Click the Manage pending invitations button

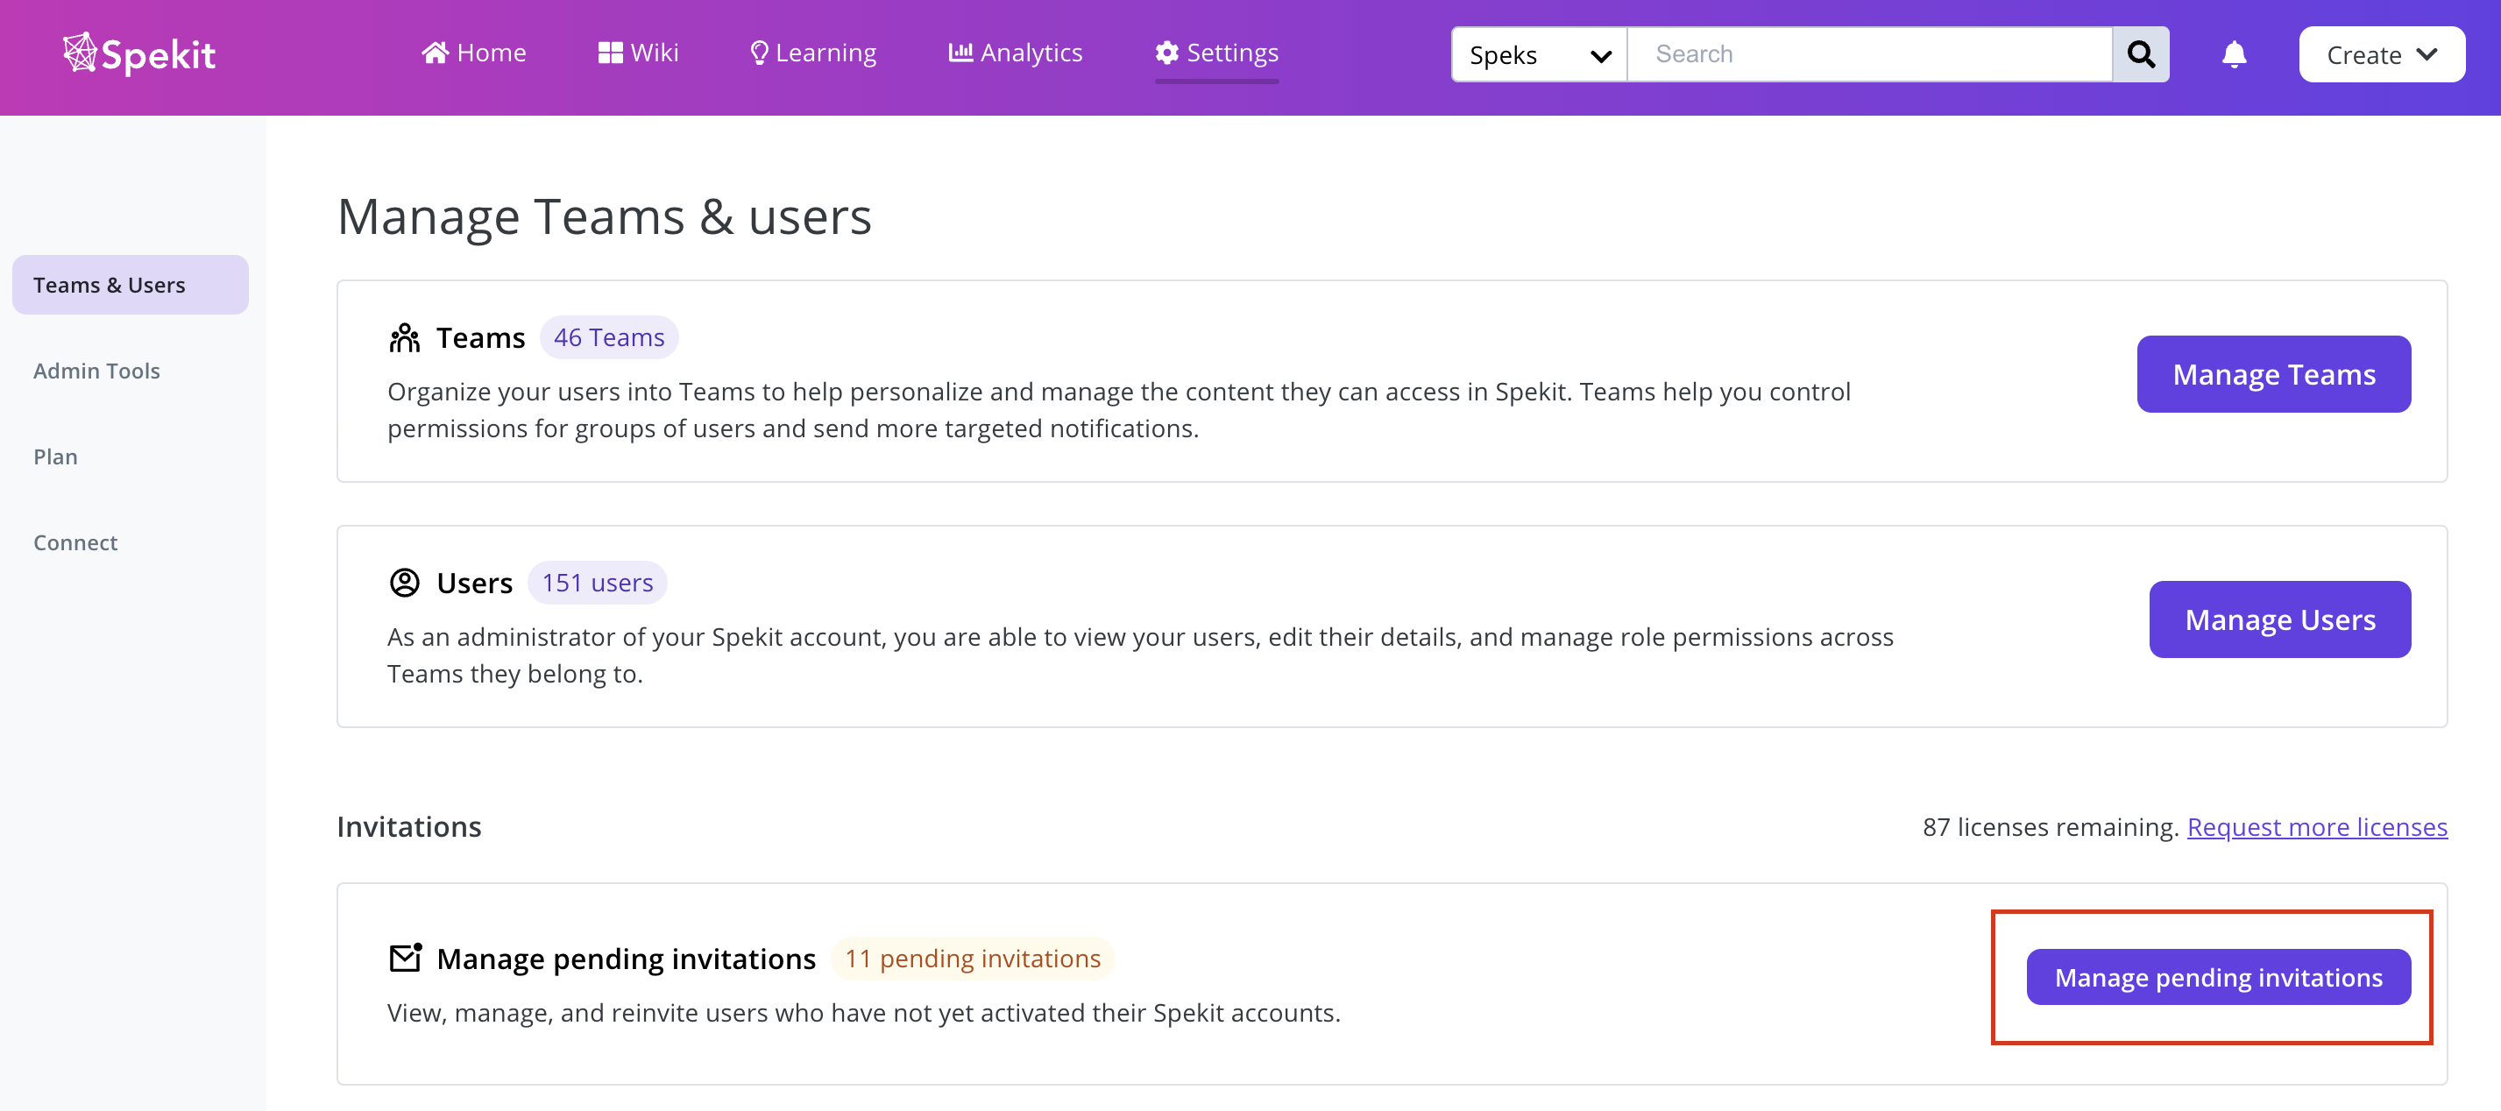tap(2219, 977)
